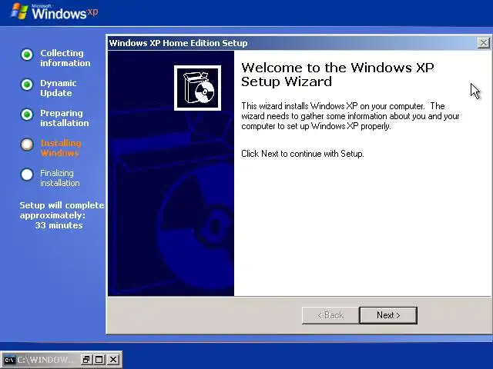Click the setup box and CD icon
This screenshot has height=369, width=493.
coord(197,88)
